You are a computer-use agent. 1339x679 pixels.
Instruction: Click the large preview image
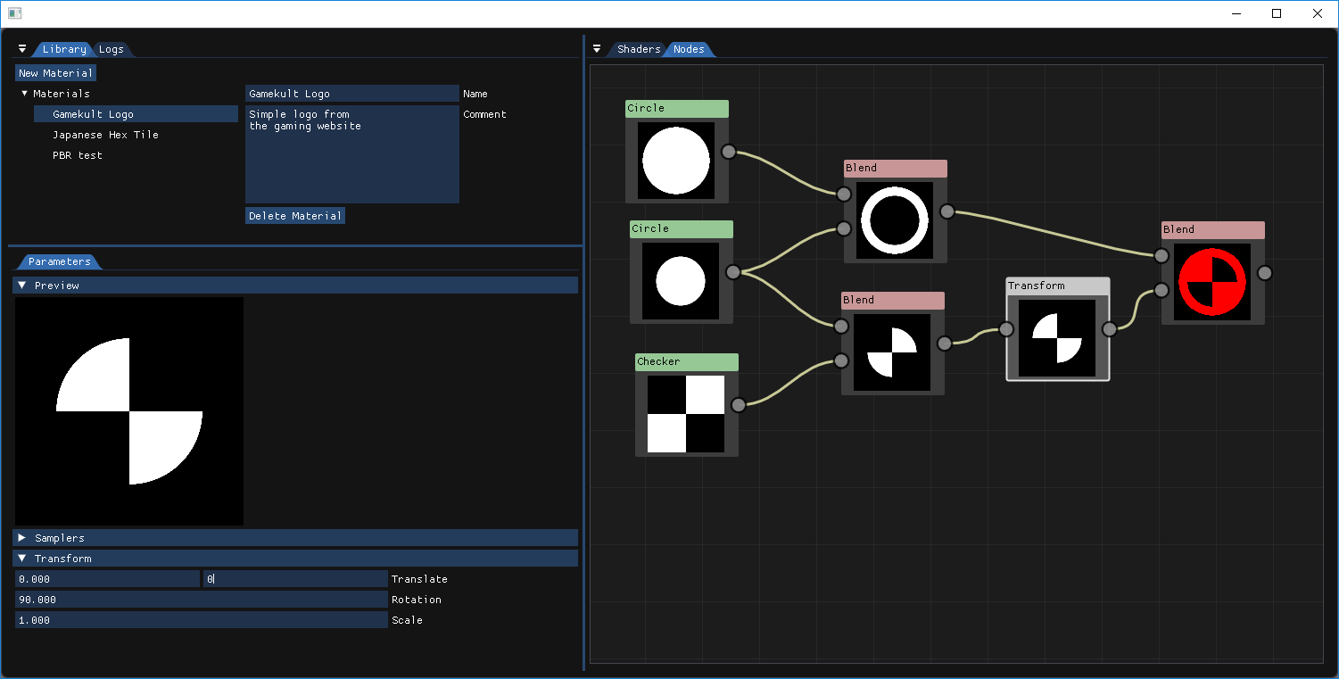click(129, 411)
